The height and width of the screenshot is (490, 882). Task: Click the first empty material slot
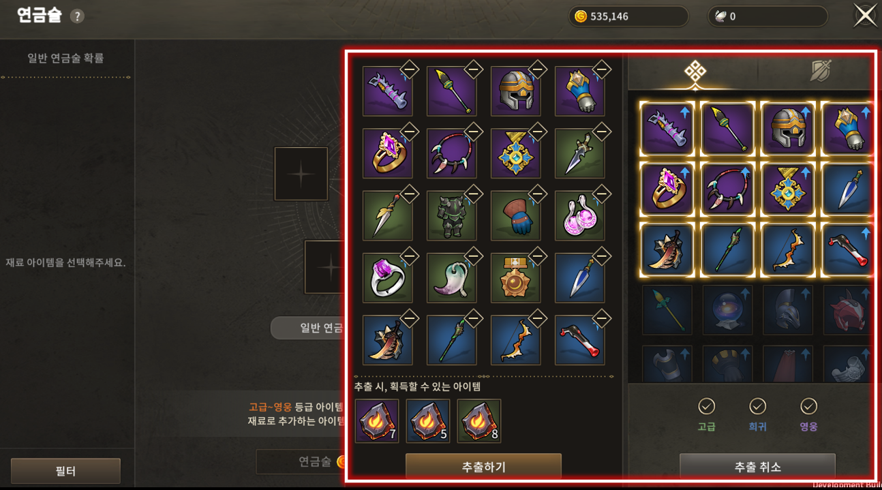[301, 173]
